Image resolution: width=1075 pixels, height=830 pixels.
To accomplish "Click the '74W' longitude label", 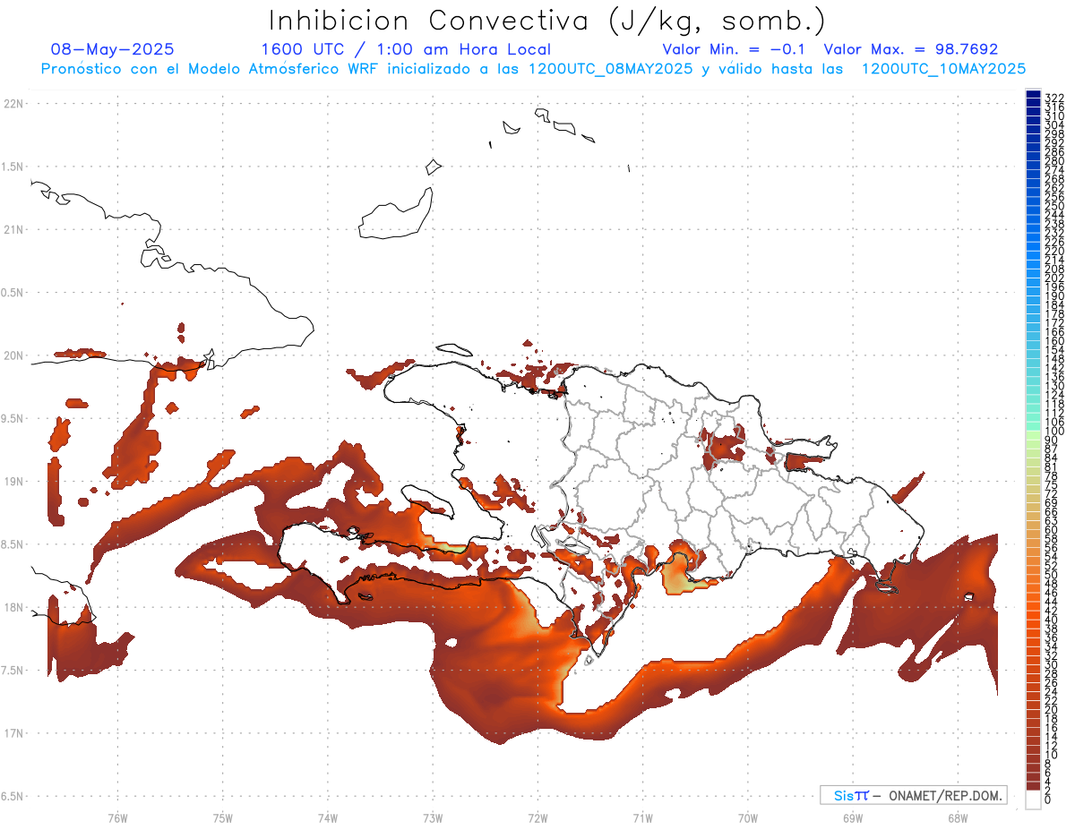I will pos(327,817).
